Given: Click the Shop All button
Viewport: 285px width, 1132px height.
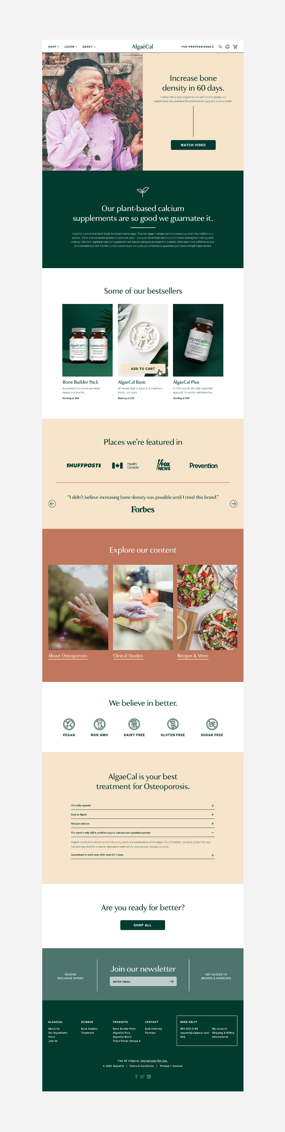Looking at the screenshot, I should [x=143, y=925].
